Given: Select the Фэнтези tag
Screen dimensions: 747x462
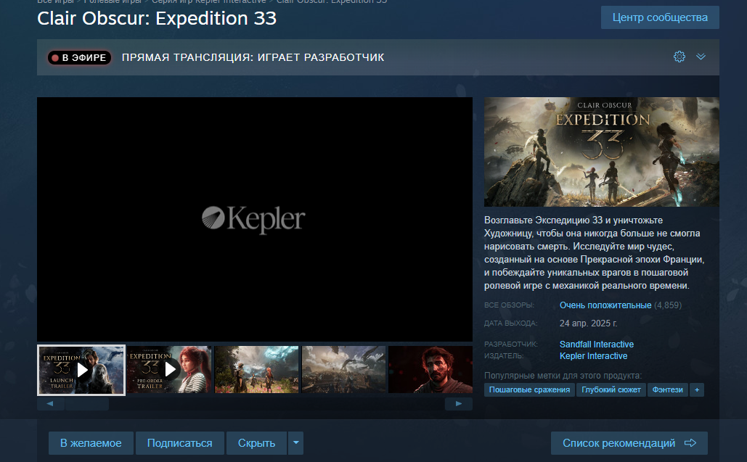Looking at the screenshot, I should click(x=667, y=389).
